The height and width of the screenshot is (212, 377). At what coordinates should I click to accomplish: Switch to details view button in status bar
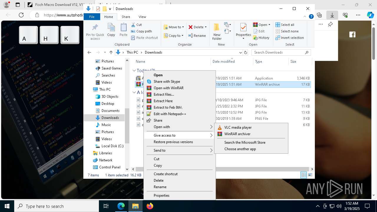point(304,175)
